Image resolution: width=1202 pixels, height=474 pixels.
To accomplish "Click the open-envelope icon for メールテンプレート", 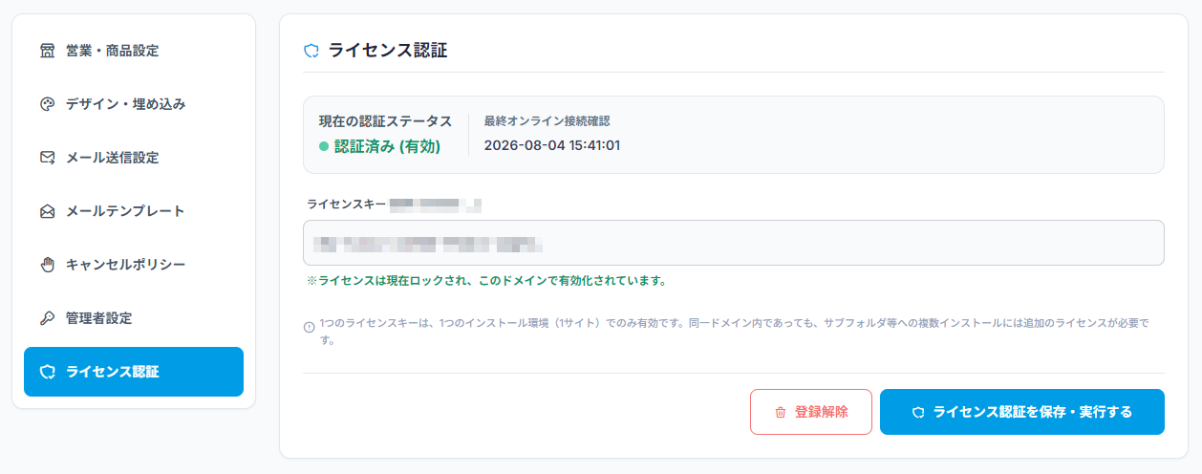I will point(48,211).
